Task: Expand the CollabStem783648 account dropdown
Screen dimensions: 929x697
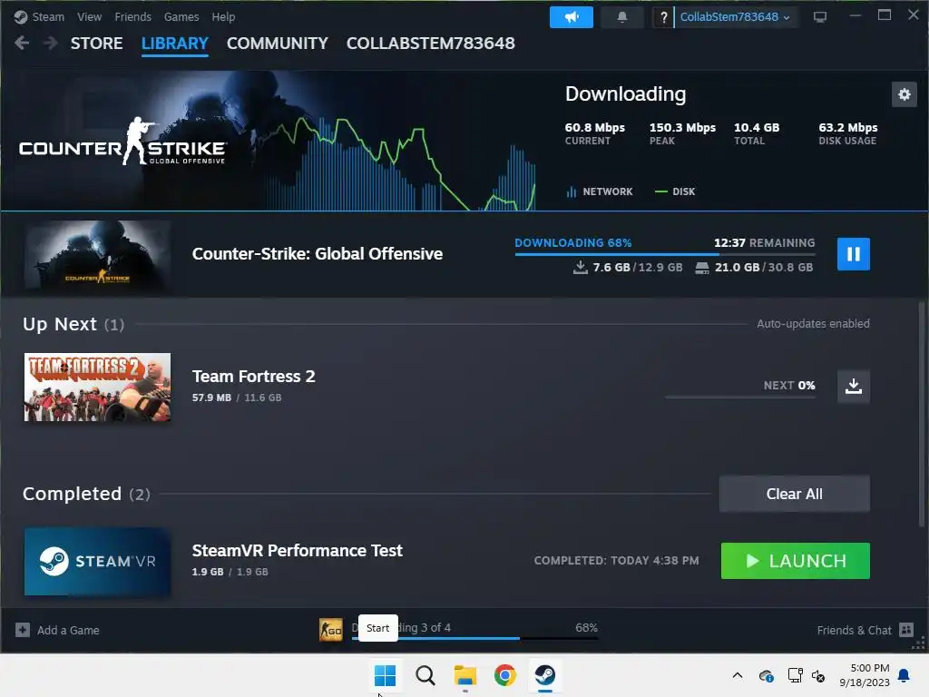Action: [735, 17]
